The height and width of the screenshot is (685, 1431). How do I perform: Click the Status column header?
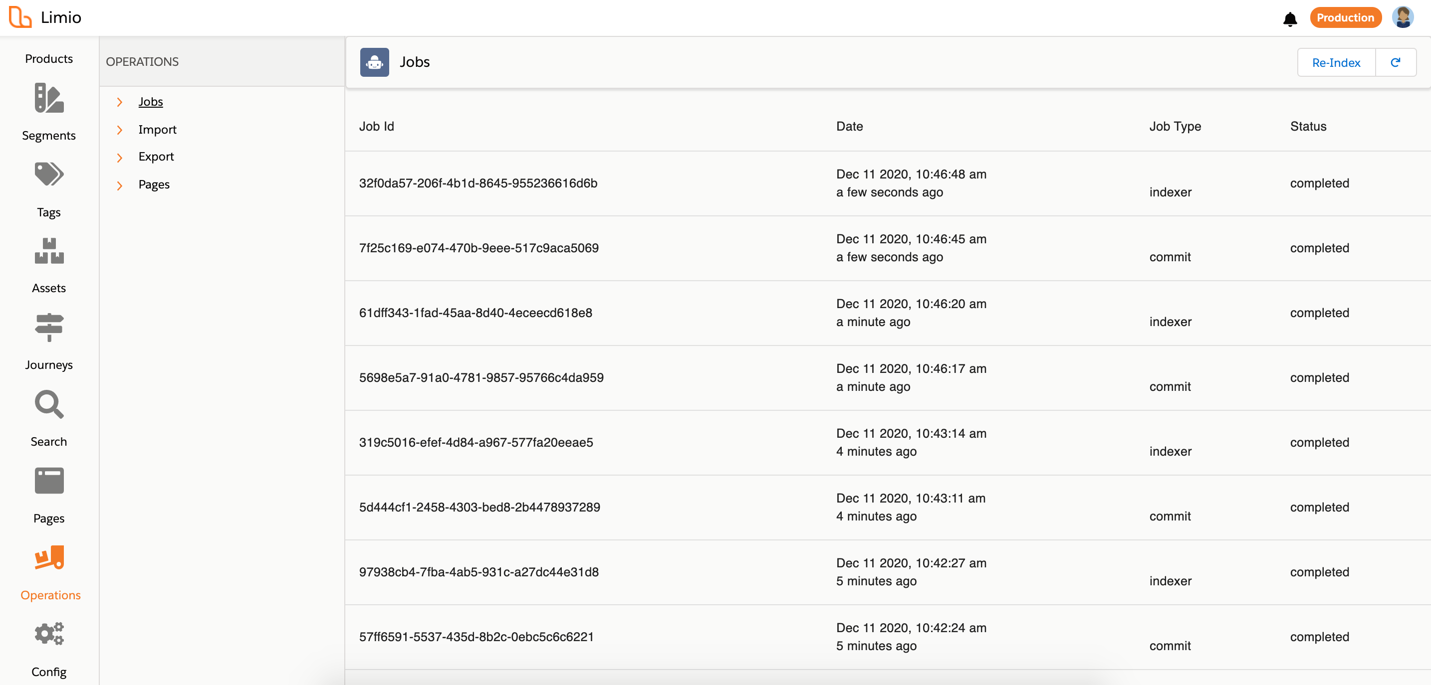click(x=1308, y=126)
